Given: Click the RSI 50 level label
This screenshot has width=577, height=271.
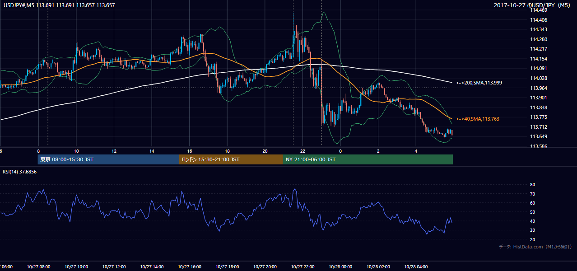Looking at the screenshot, I should point(532,212).
